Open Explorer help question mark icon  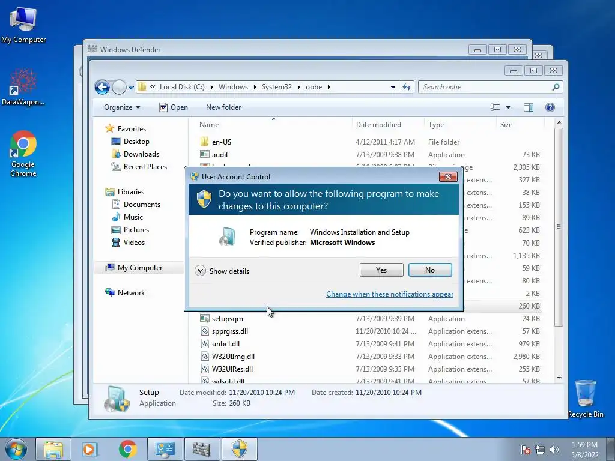pos(550,107)
